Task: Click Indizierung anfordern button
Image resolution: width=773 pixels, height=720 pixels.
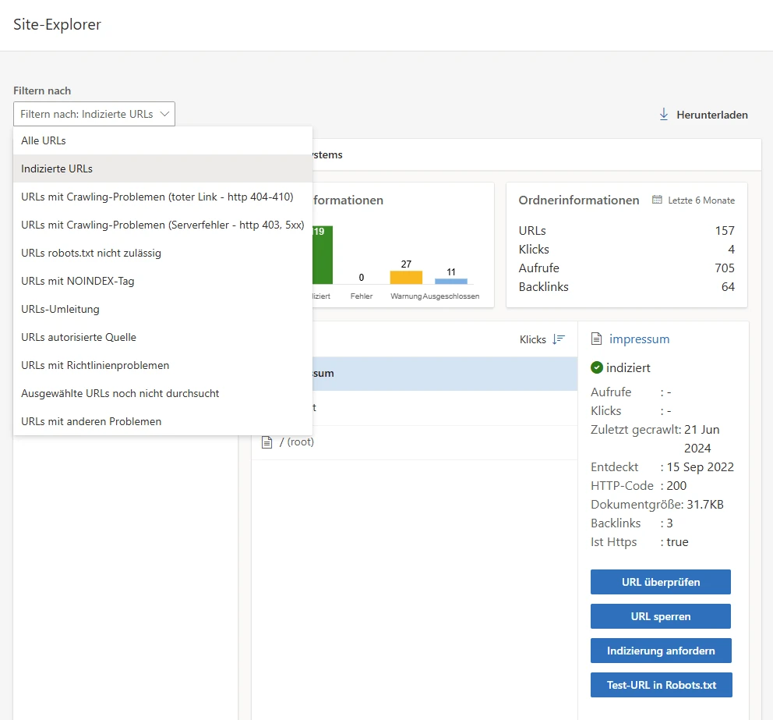Action: (x=661, y=651)
